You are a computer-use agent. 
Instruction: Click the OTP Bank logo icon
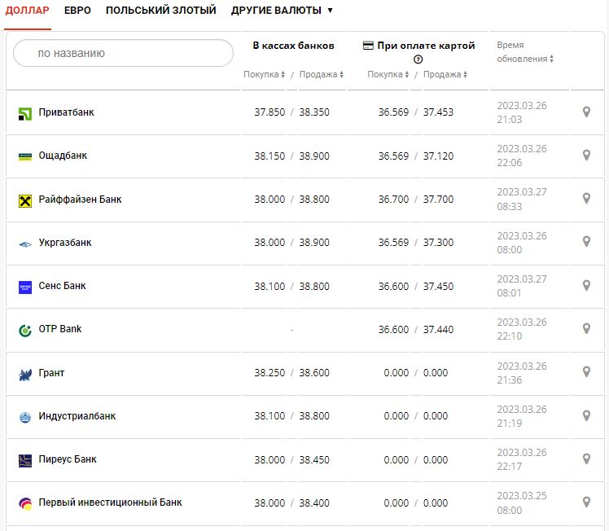pyautogui.click(x=24, y=330)
